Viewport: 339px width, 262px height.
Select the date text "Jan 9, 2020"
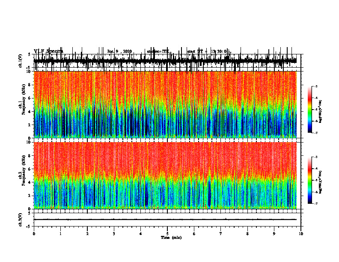(119, 51)
